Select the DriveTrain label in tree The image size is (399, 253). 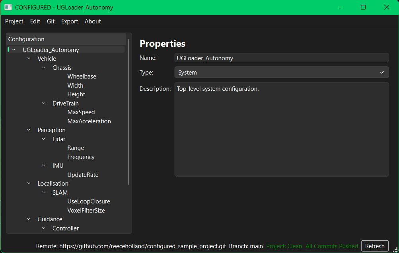[x=65, y=103]
